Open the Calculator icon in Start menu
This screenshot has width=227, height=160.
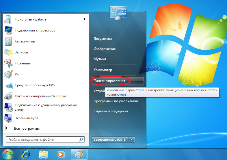pos(8,41)
